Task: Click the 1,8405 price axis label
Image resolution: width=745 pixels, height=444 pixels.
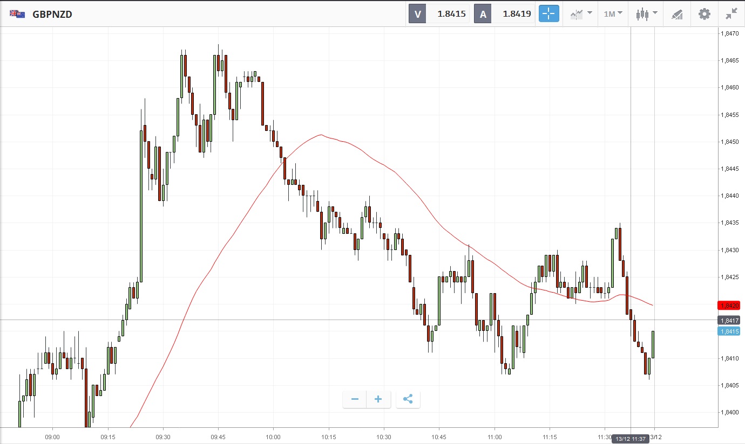Action: 729,385
